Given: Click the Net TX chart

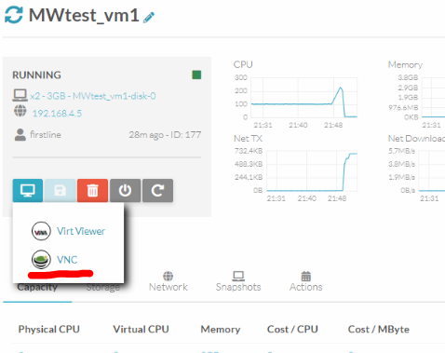Looking at the screenshot, I should click(x=312, y=170).
